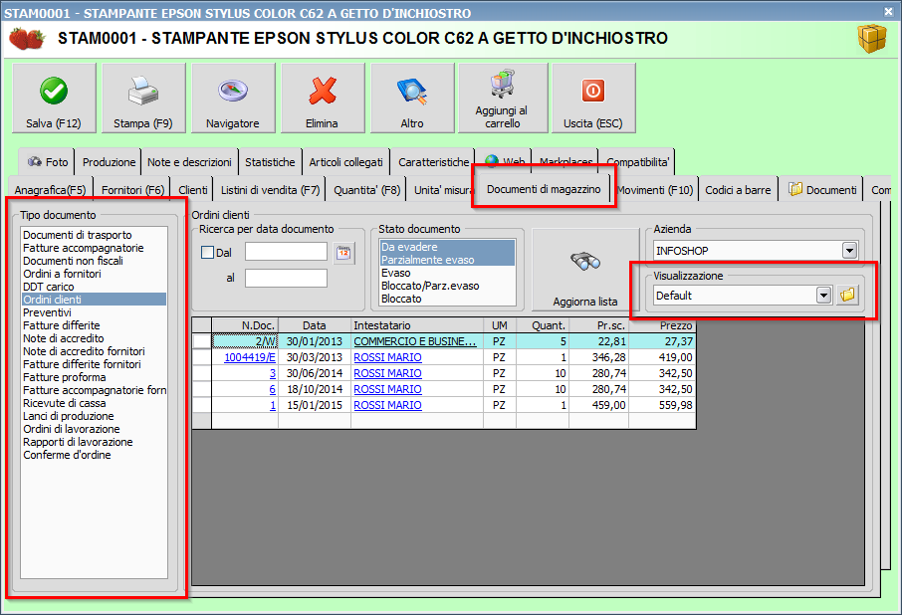
Task: Click the strawberry logo icon
Action: coord(27,39)
